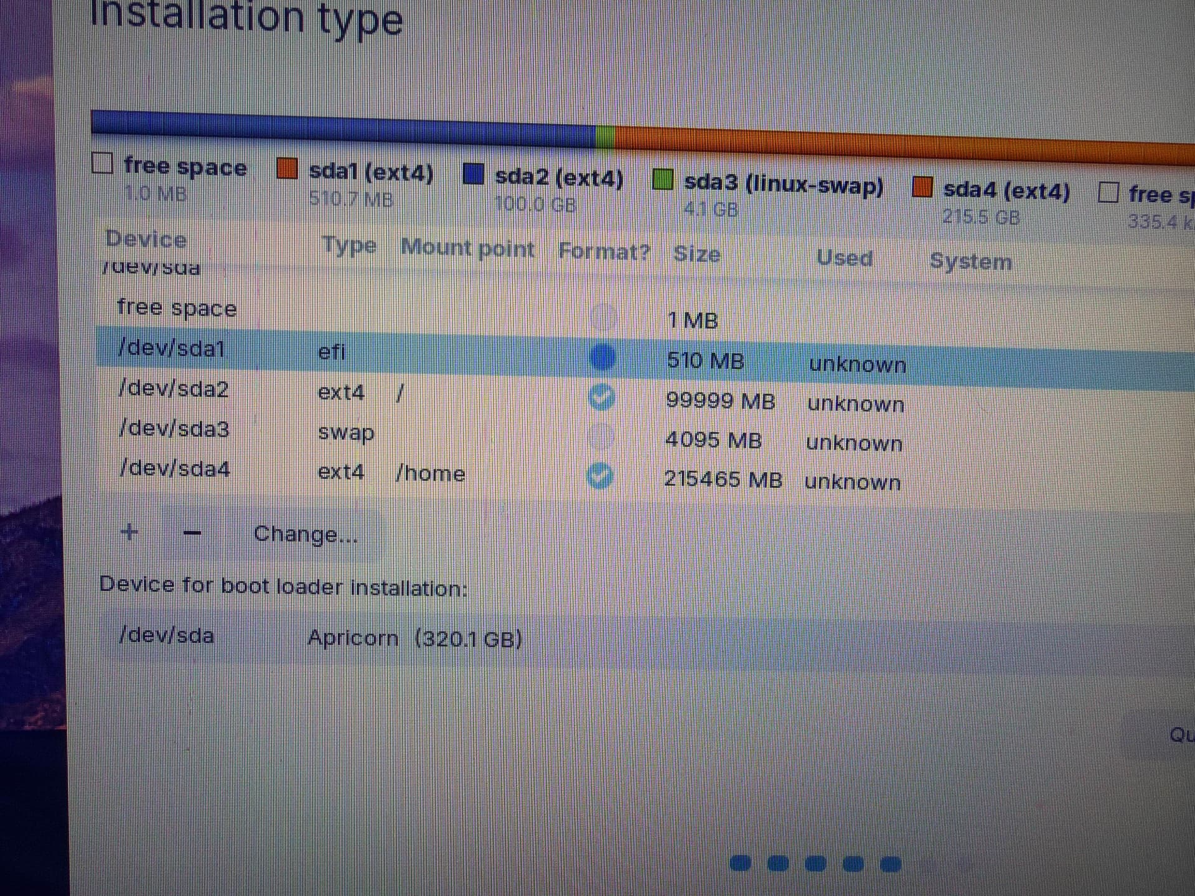Toggle format checkbox for /dev/sda4
Viewport: 1195px width, 896px height.
[x=600, y=477]
